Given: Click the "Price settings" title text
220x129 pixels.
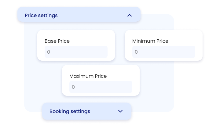Looking at the screenshot, I should tap(41, 15).
